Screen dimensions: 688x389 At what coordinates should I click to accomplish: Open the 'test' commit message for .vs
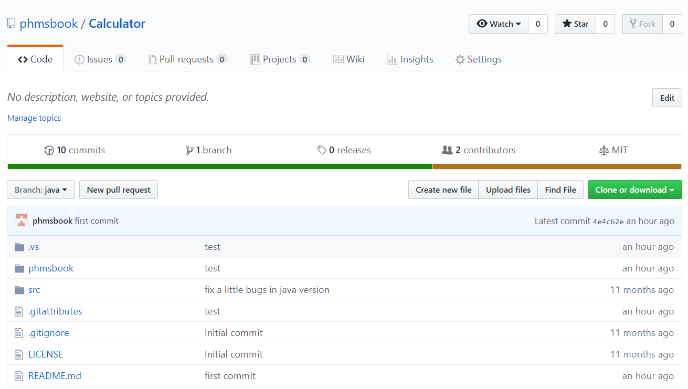click(213, 247)
